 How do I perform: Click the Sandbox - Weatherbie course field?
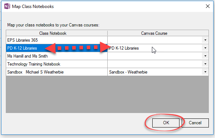click(155, 72)
